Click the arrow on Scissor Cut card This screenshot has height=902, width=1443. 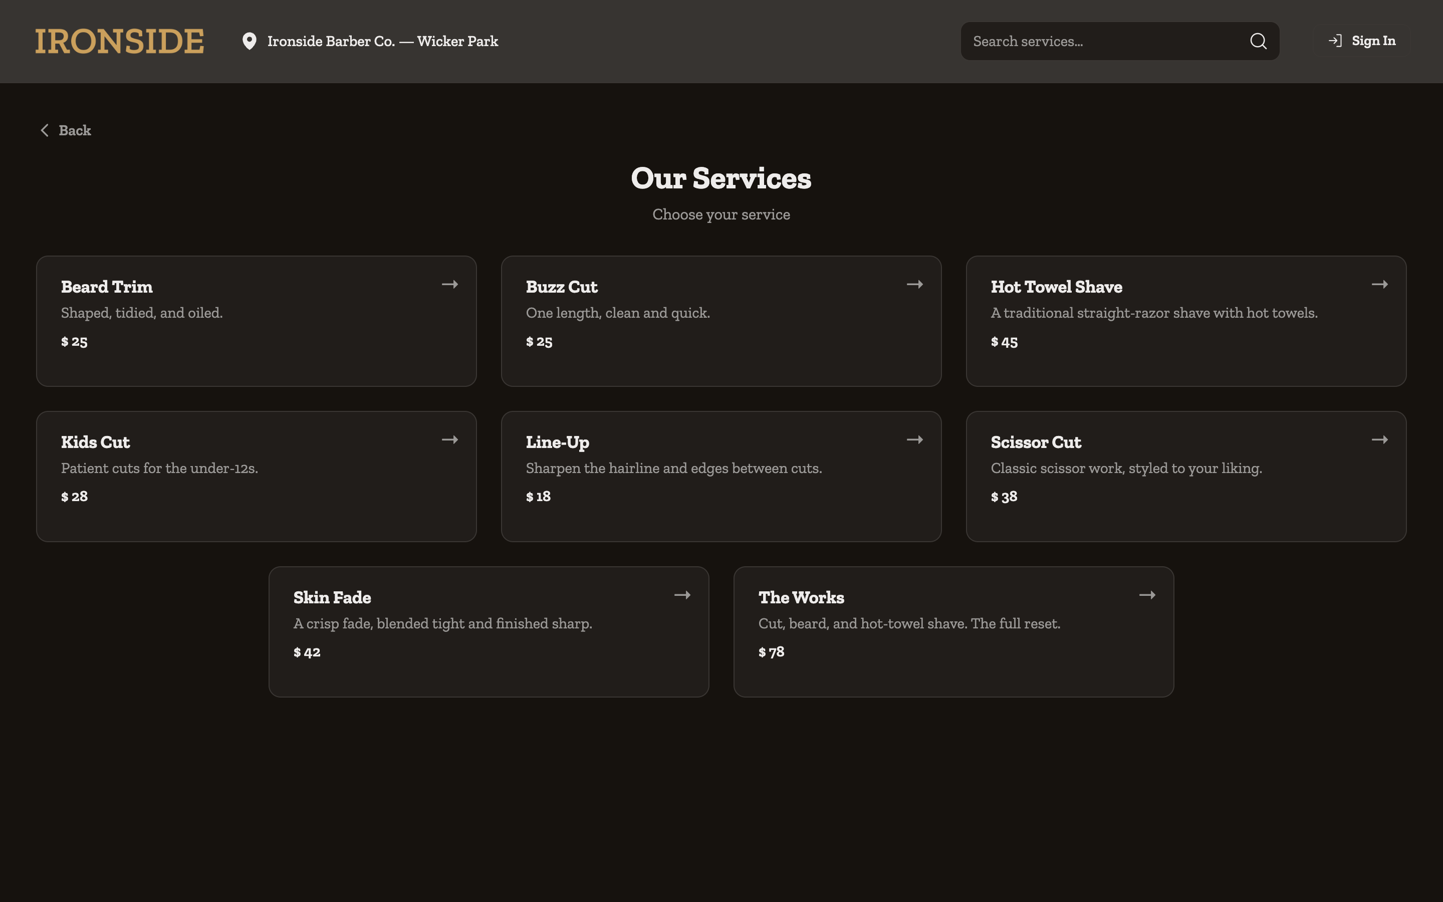click(x=1379, y=439)
